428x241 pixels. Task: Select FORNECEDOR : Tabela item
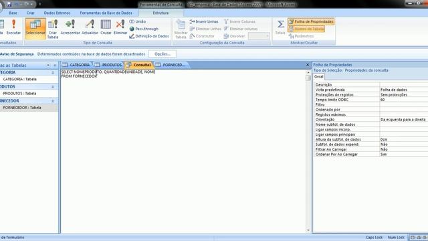tap(22, 108)
